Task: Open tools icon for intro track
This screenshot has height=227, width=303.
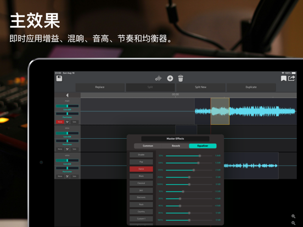Action: [x=68, y=149]
